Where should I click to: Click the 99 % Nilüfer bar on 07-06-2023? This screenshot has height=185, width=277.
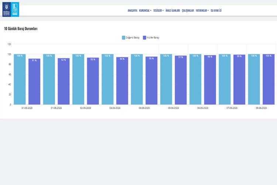[x=239, y=80]
